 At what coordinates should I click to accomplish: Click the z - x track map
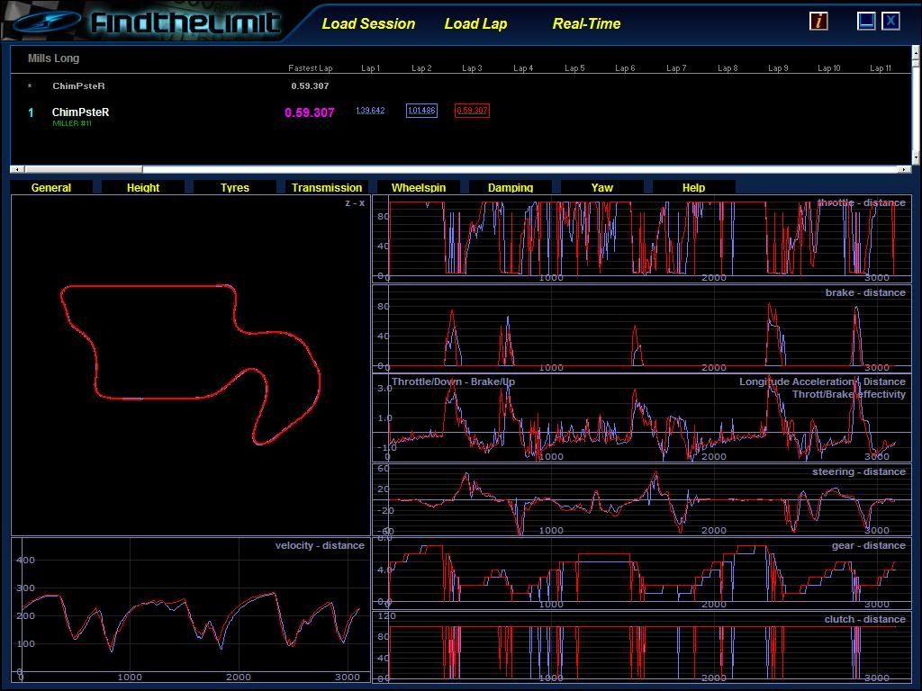point(191,365)
